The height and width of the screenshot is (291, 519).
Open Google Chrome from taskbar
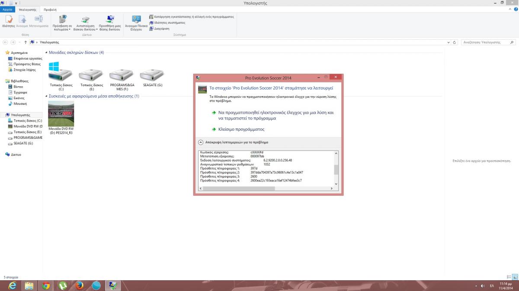point(46,285)
